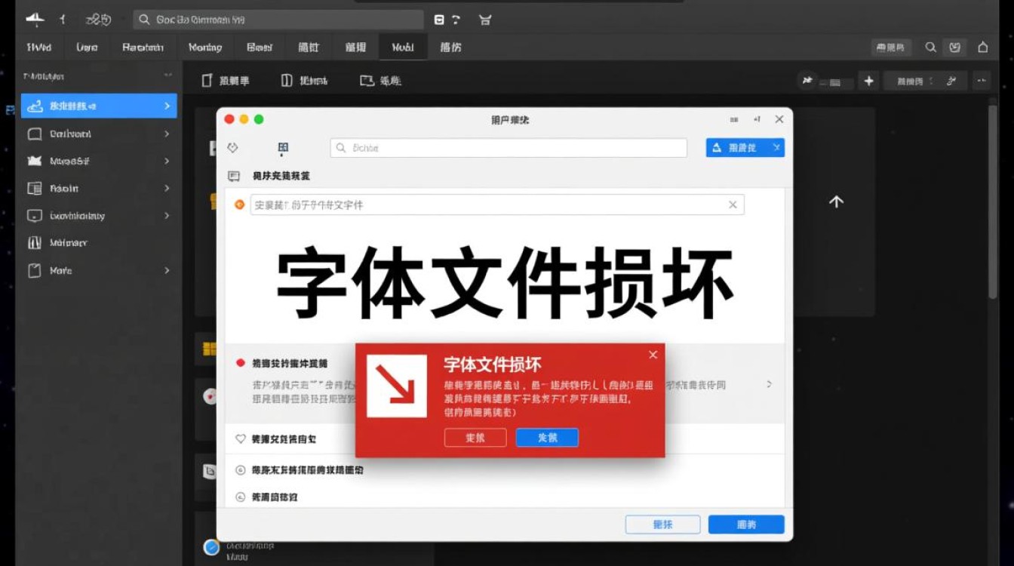Open the Monting tab in main navigation
1014x566 pixels.
coord(205,47)
